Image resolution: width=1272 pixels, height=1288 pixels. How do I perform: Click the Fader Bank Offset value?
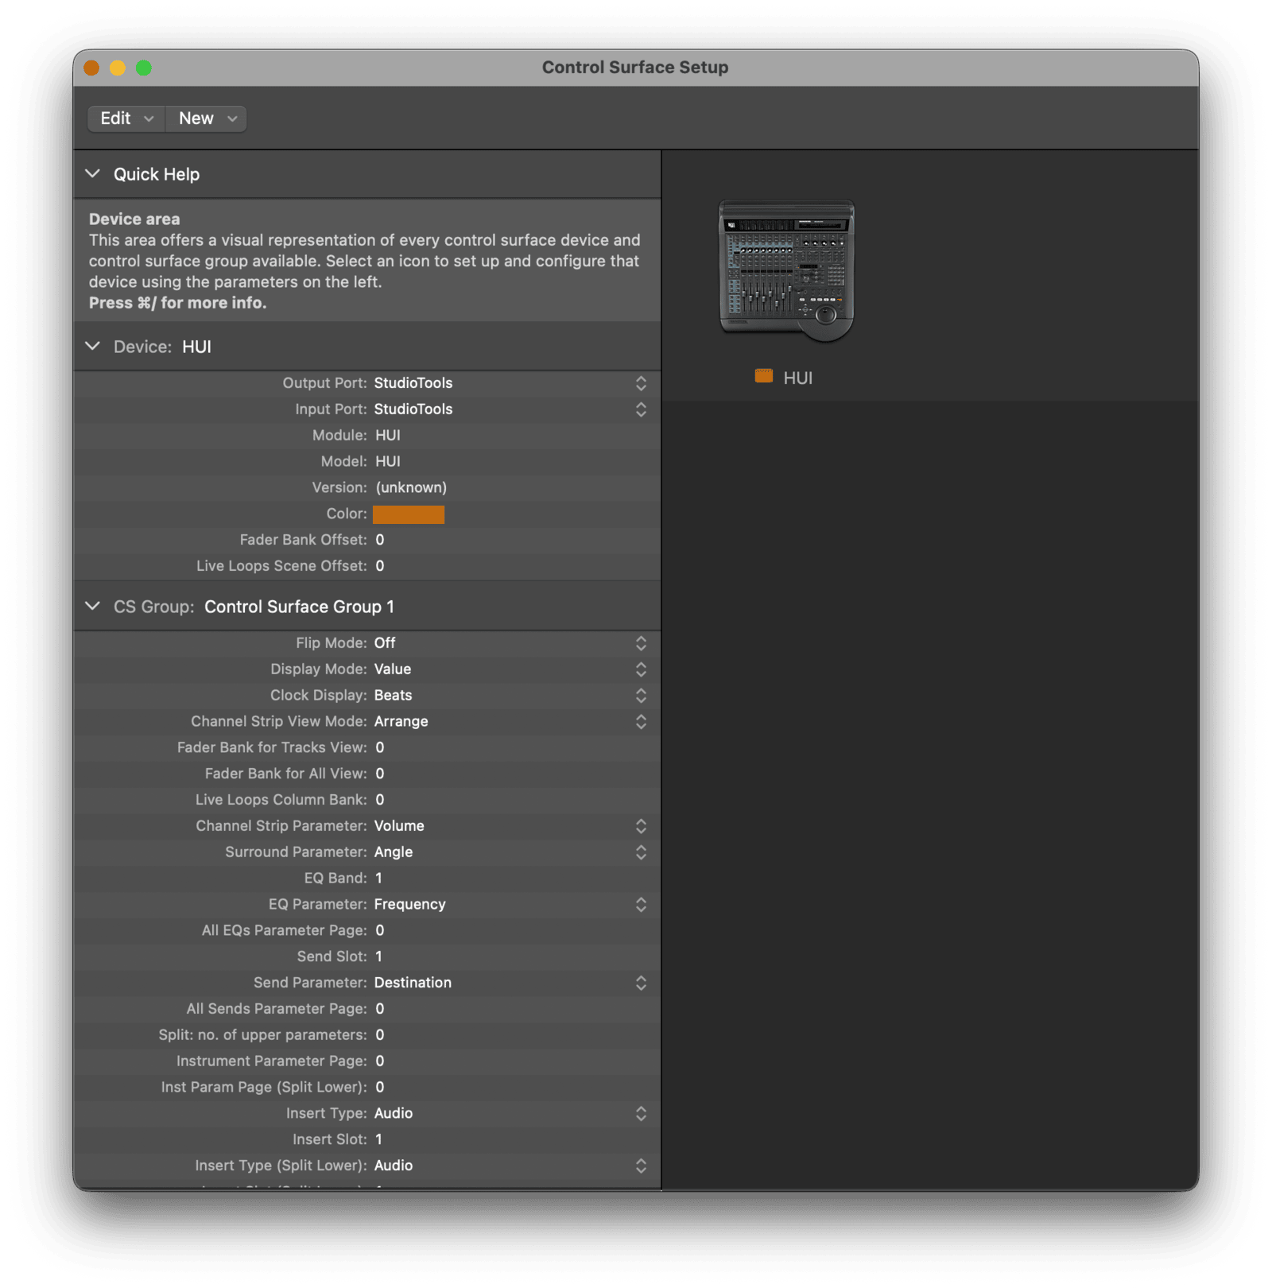click(380, 540)
